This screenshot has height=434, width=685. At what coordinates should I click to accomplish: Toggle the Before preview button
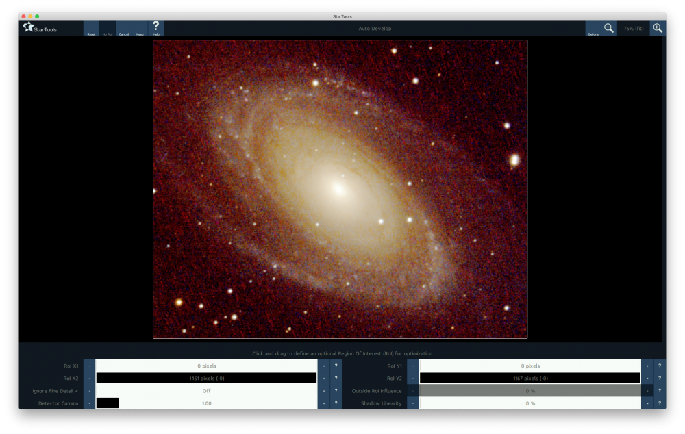[593, 28]
